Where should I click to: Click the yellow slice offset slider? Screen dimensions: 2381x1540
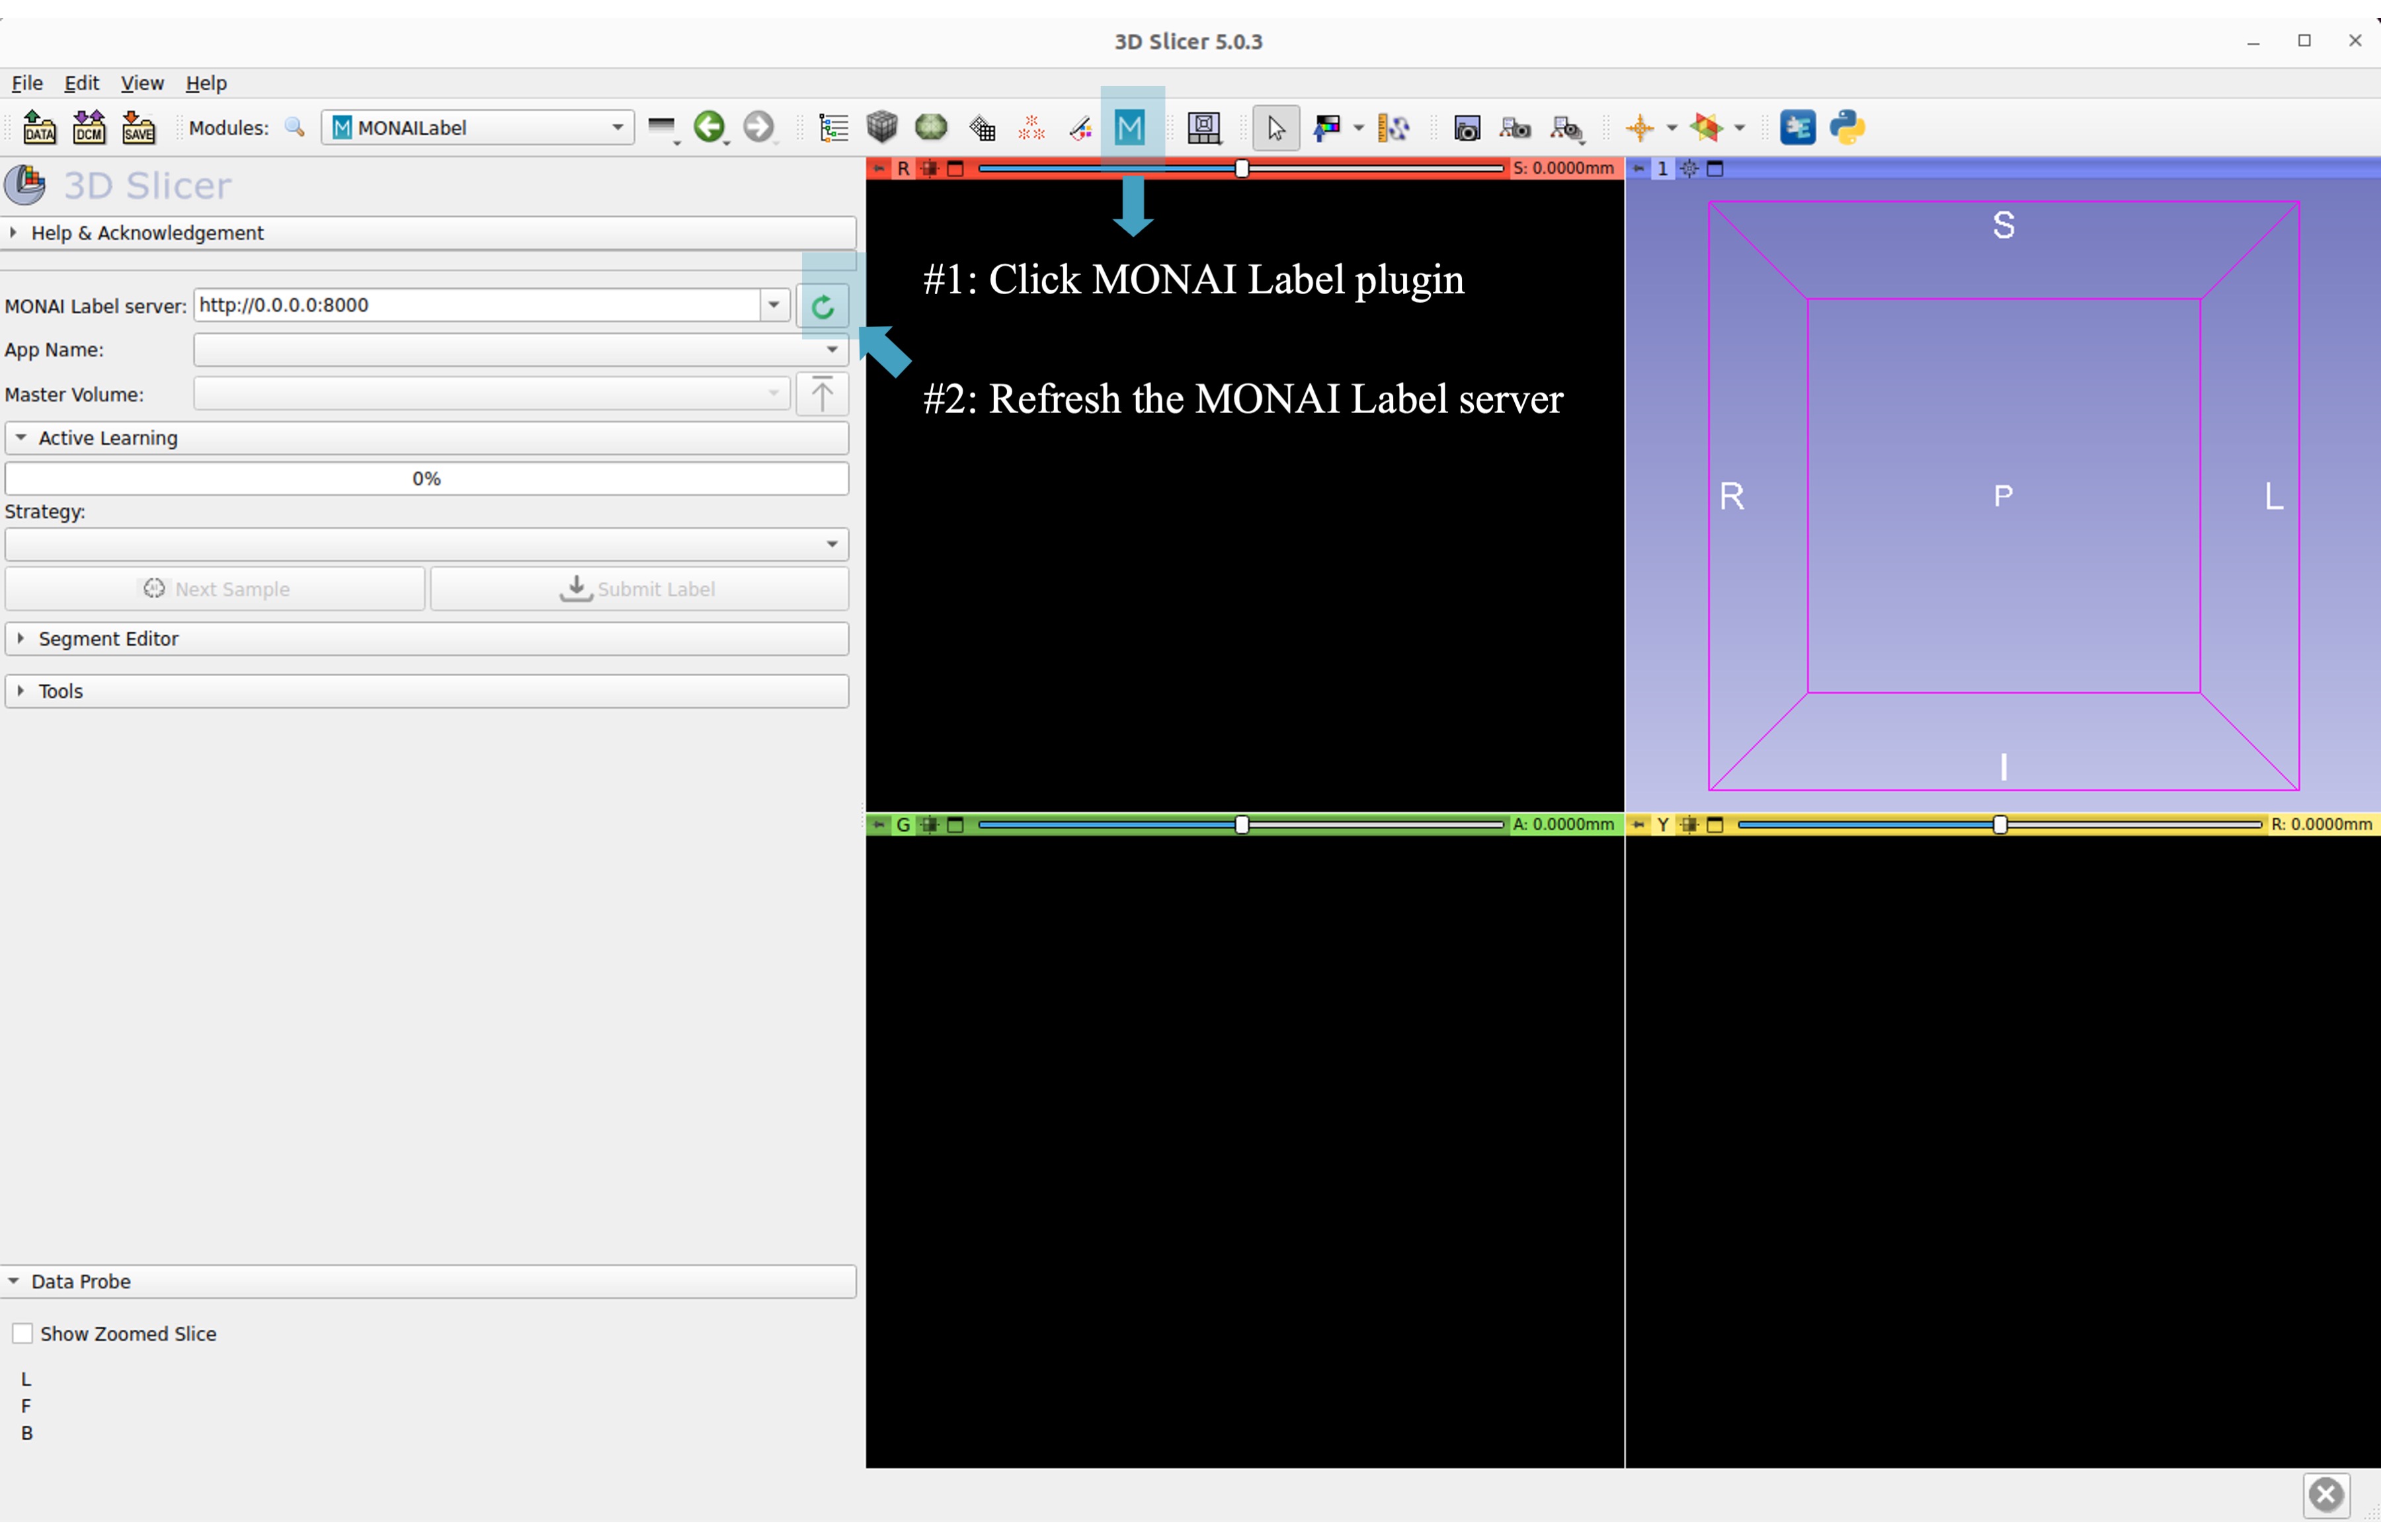[x=2001, y=825]
